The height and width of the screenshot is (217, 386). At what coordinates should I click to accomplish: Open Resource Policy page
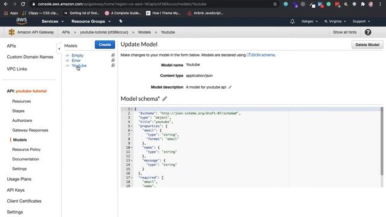click(27, 149)
